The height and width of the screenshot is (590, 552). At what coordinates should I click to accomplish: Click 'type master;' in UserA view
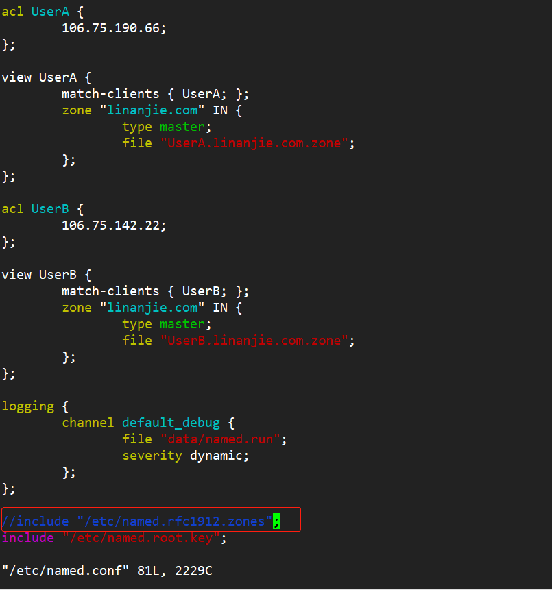point(167,127)
